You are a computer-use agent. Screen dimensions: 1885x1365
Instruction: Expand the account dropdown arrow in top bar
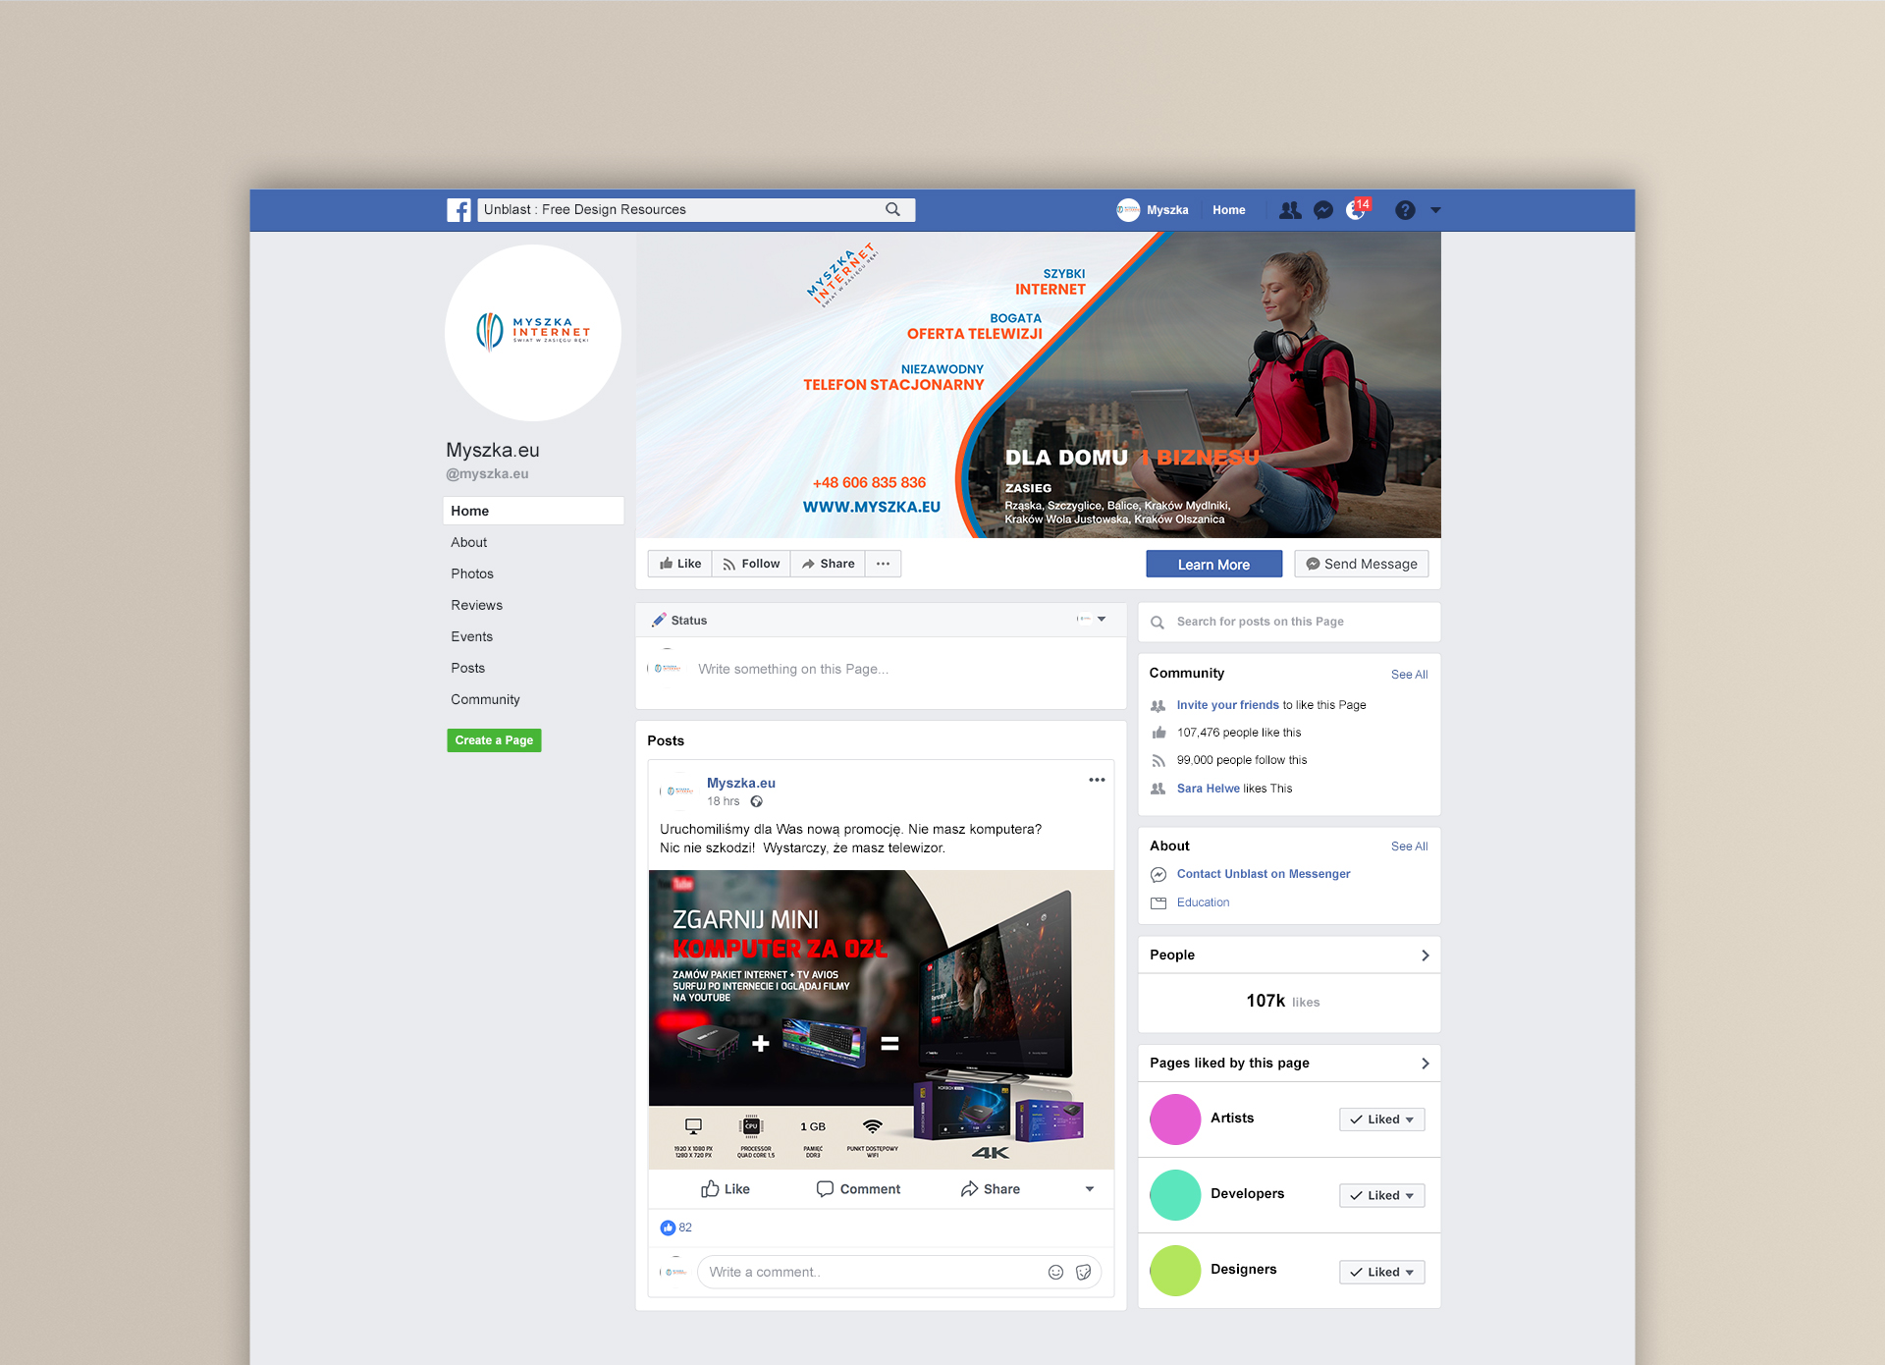point(1435,210)
